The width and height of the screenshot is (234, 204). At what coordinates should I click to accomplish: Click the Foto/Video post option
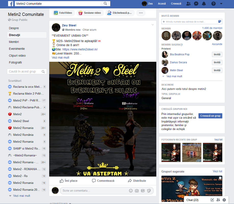[63, 13]
